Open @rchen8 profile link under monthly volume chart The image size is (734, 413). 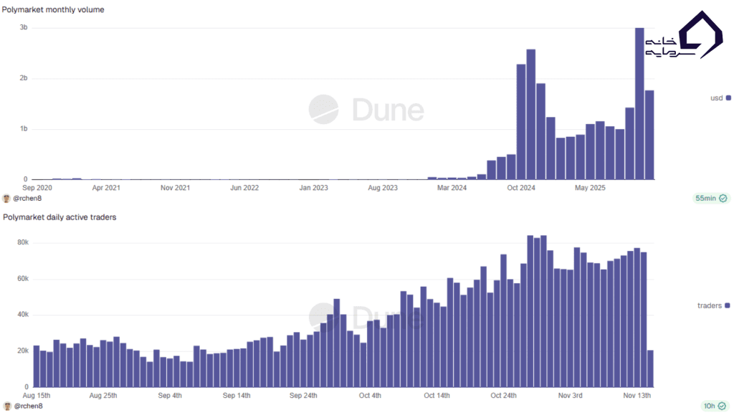[28, 199]
